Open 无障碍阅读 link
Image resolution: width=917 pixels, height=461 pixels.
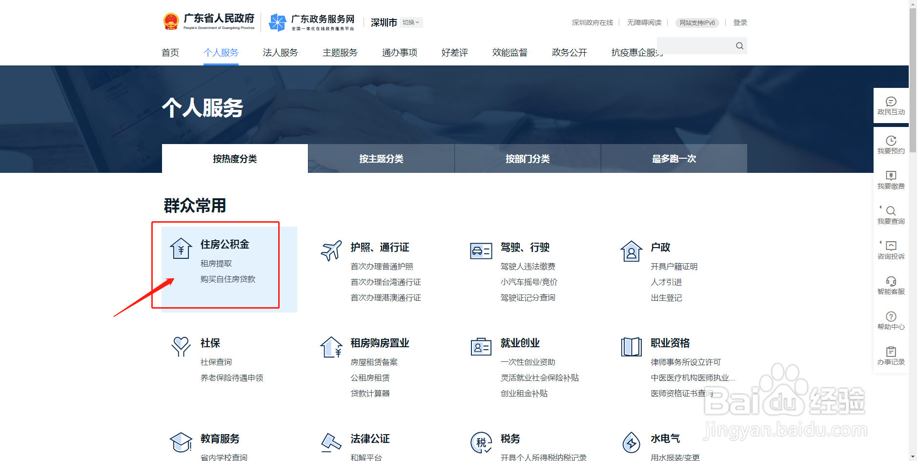pyautogui.click(x=644, y=22)
